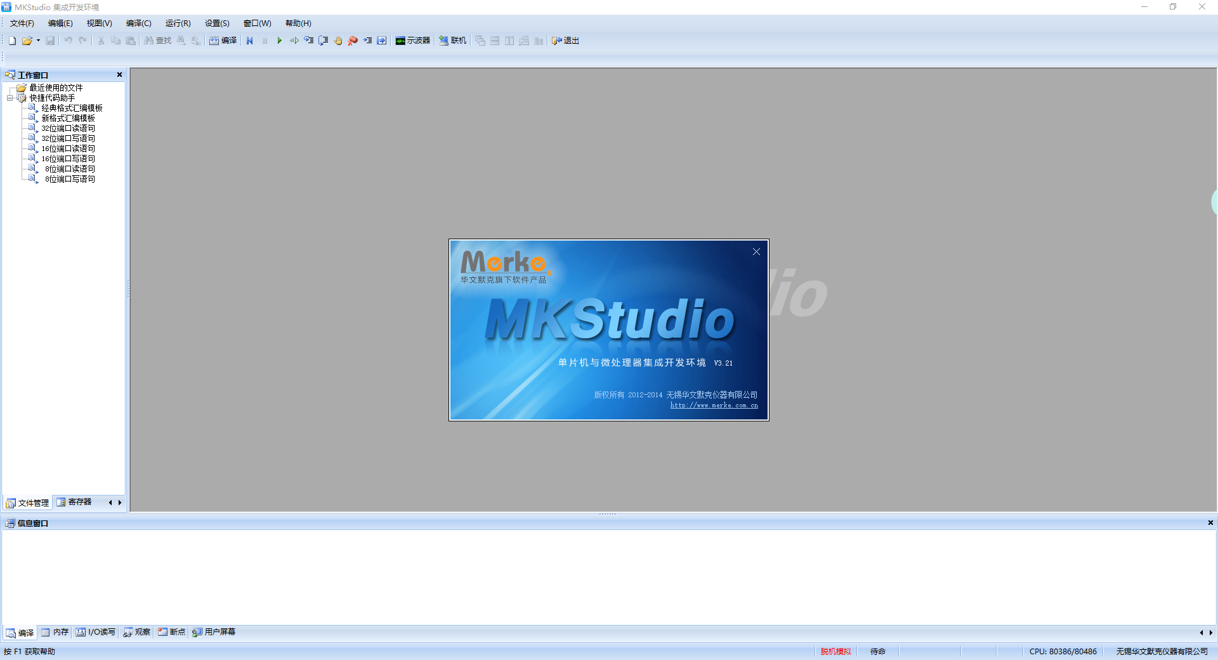This screenshot has height=660, width=1218.
Task: Click the Close All windows icon
Action: pyautogui.click(x=539, y=41)
